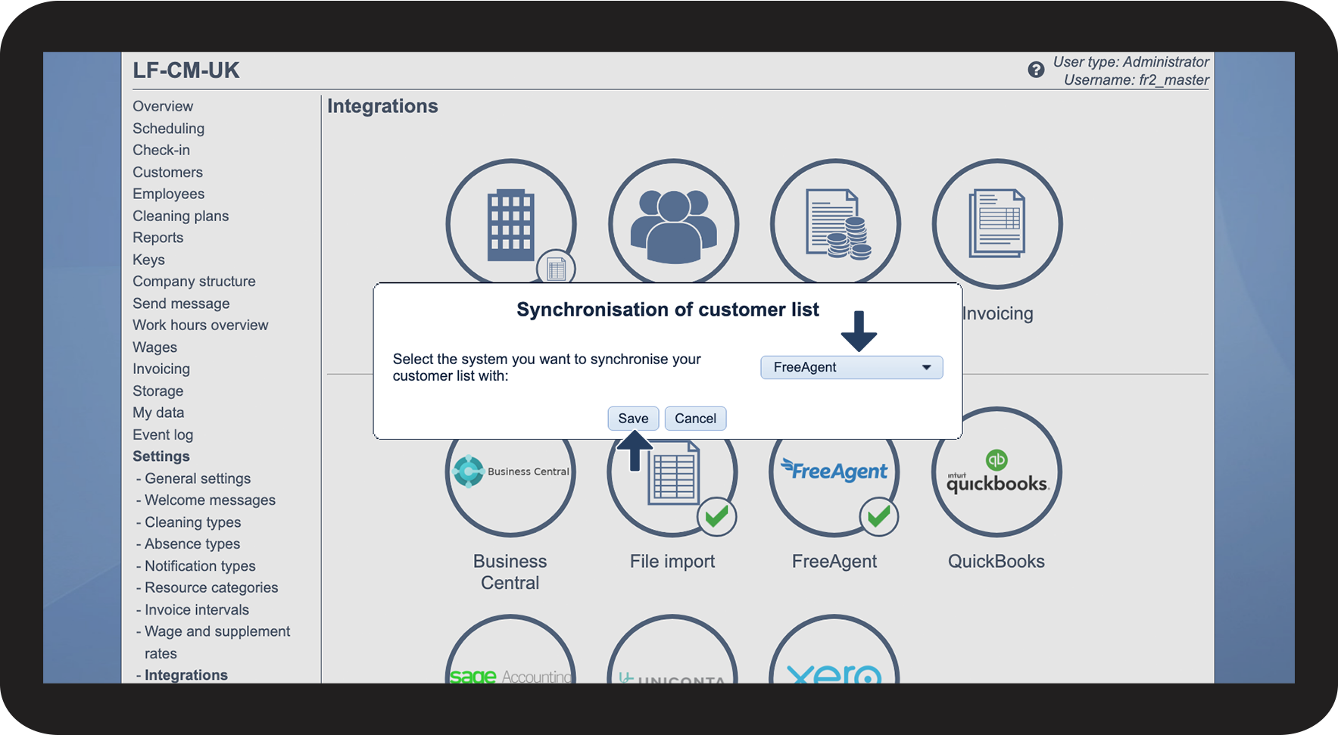Open the help question mark icon
Viewport: 1338px width, 735px height.
(1036, 70)
